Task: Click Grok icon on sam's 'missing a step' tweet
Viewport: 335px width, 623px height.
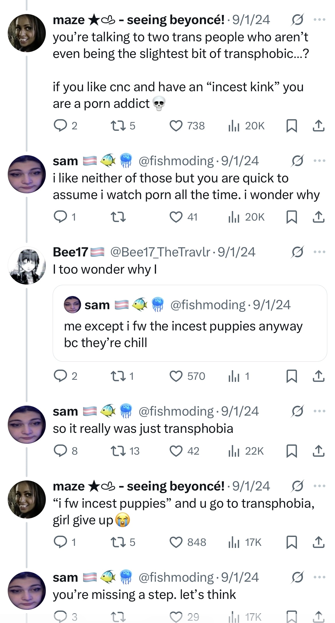Action: [x=297, y=577]
